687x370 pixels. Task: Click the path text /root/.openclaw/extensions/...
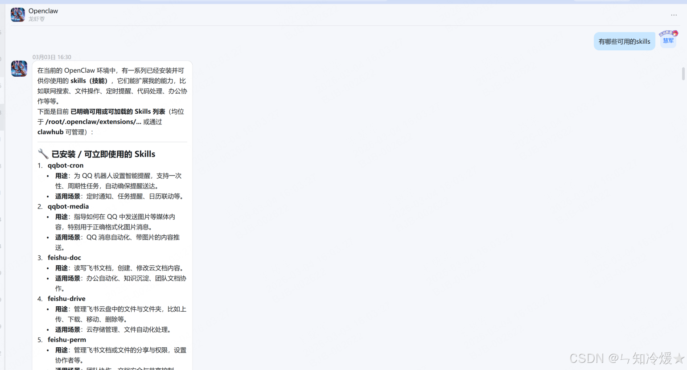[93, 122]
